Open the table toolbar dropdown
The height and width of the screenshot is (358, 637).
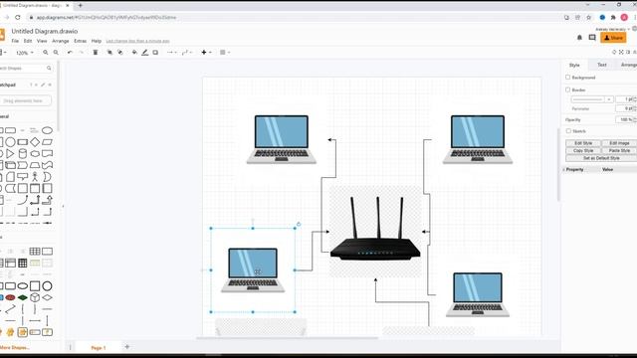click(225, 53)
